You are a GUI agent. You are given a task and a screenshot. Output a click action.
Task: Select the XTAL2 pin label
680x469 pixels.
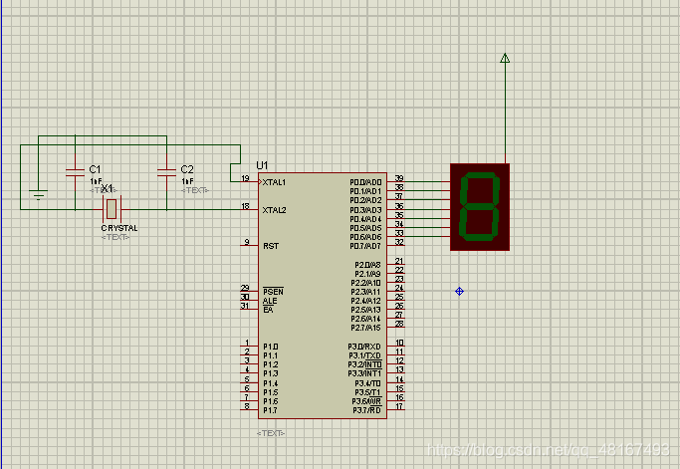(274, 210)
